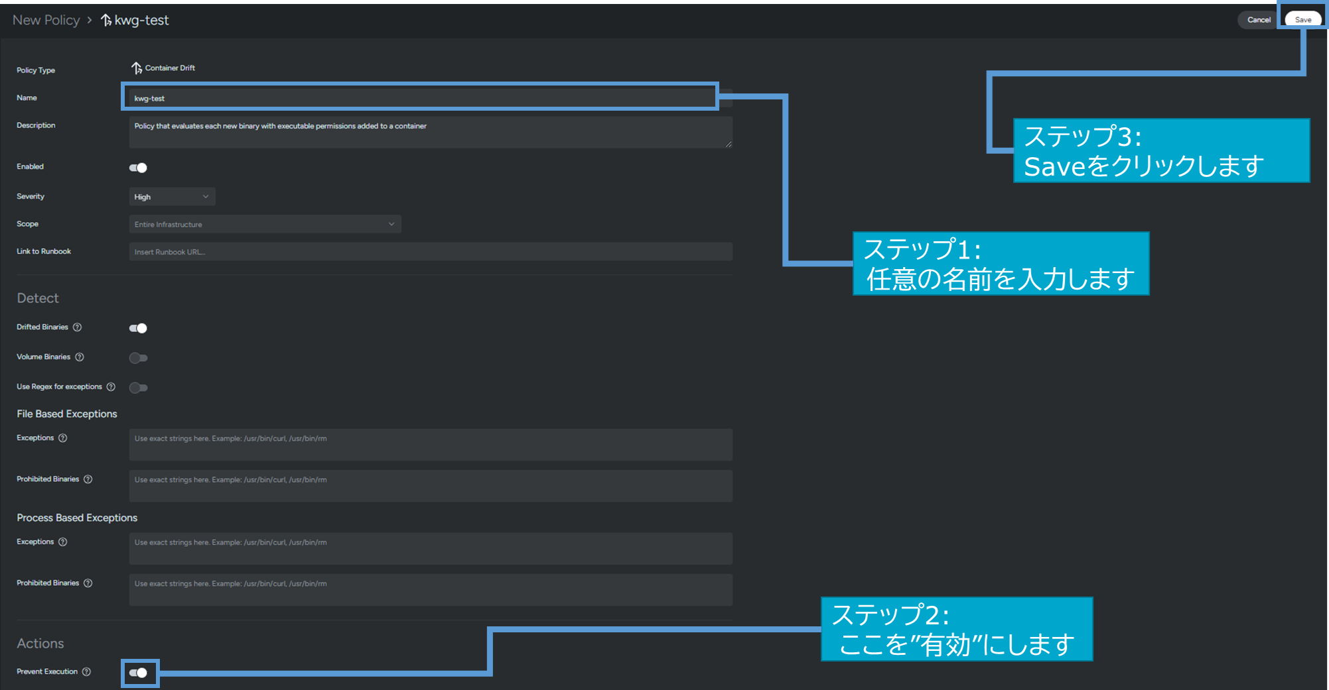Viewport: 1329px width, 690px height.
Task: Show help for Process Based Prohibited Binaries
Action: (x=88, y=583)
